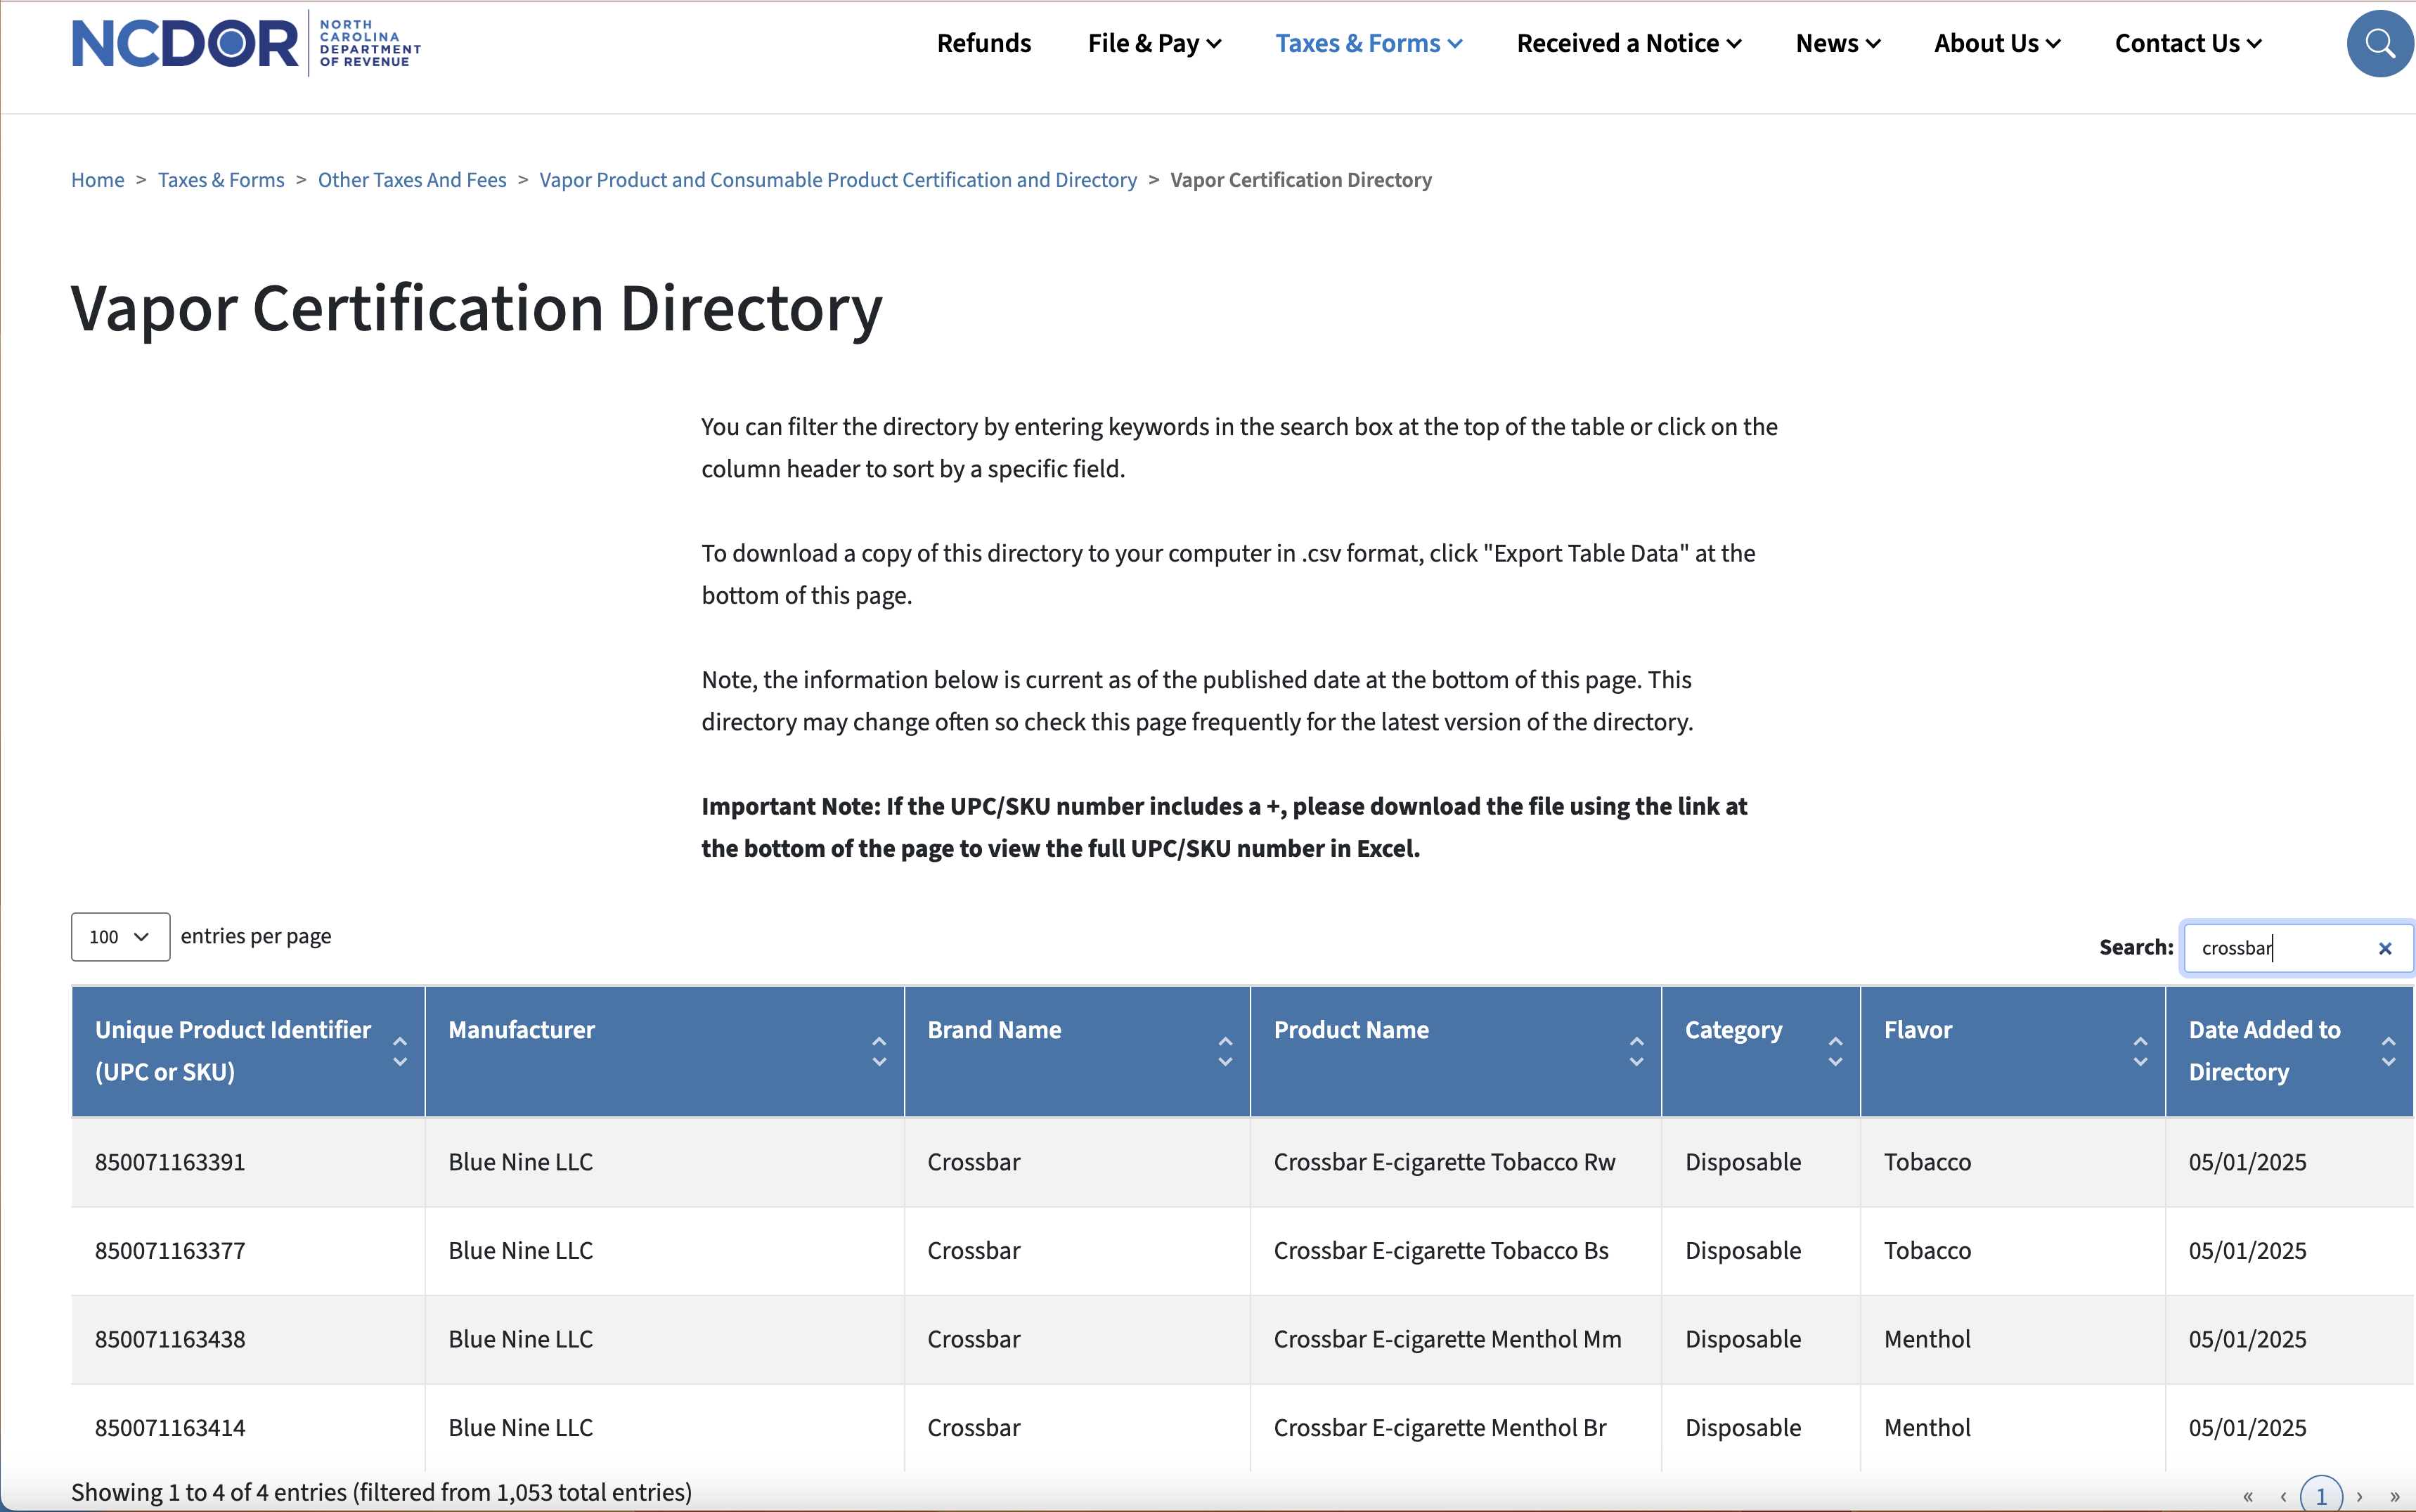The width and height of the screenshot is (2416, 1512).
Task: Open the Other Taxes And Fees link
Action: click(411, 179)
